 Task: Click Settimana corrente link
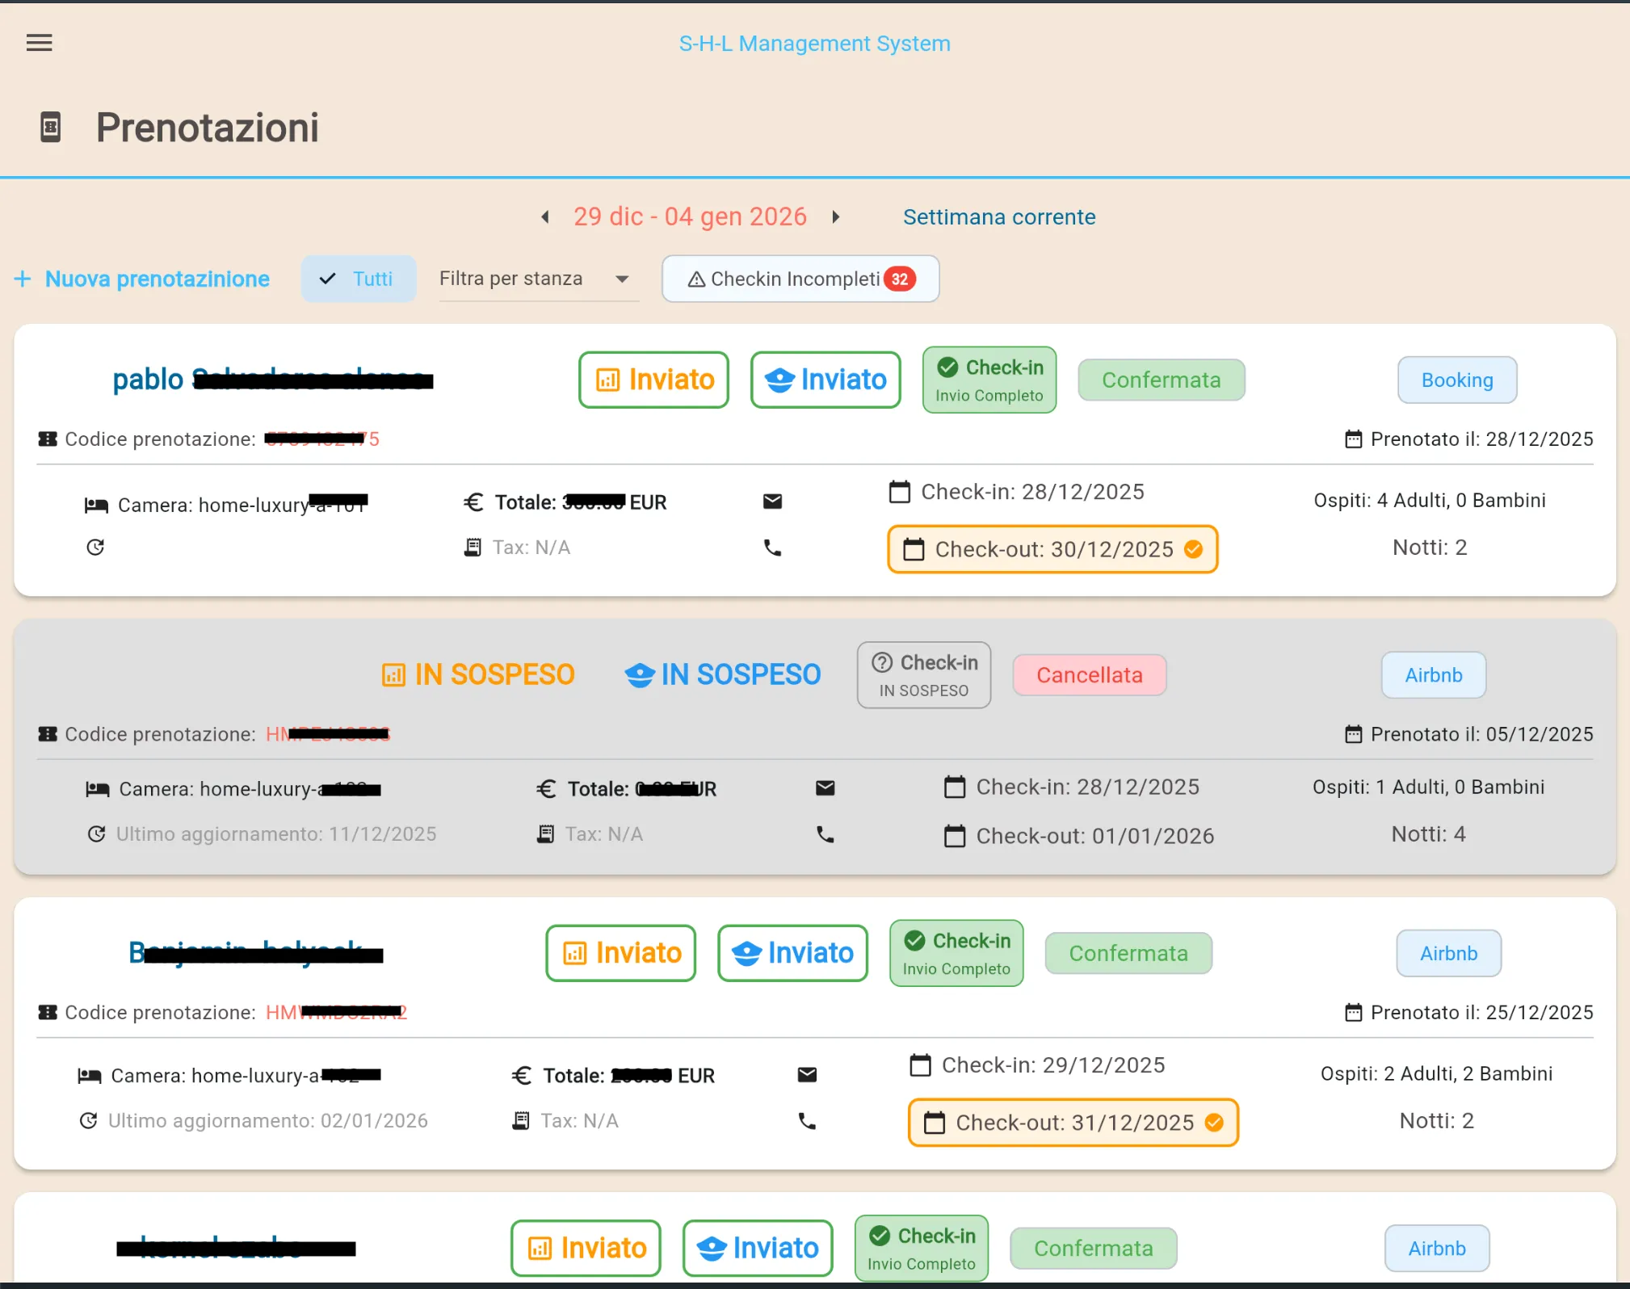[x=998, y=217]
